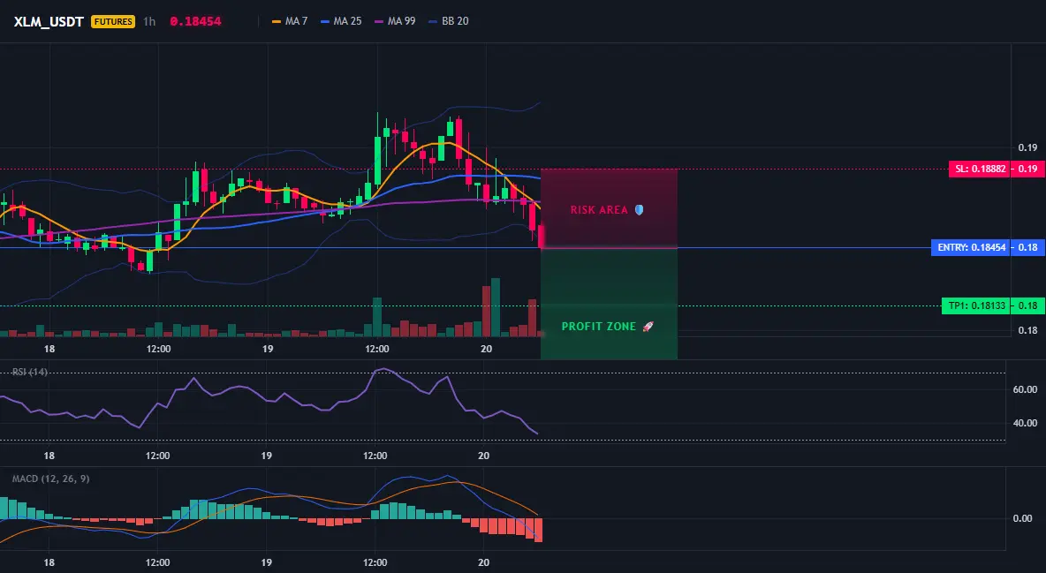Click the 0.00 level on MACD axis
Image resolution: width=1046 pixels, height=573 pixels.
pyautogui.click(x=1023, y=518)
